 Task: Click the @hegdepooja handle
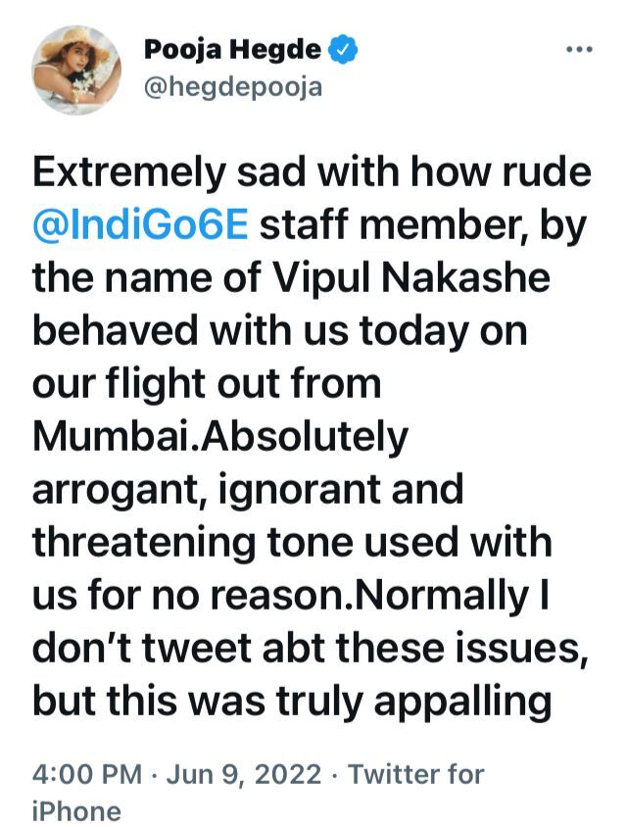coord(232,88)
